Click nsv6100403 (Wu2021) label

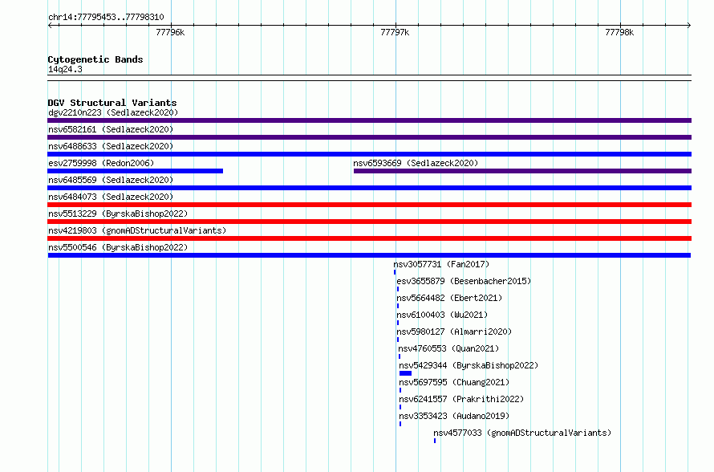(442, 315)
